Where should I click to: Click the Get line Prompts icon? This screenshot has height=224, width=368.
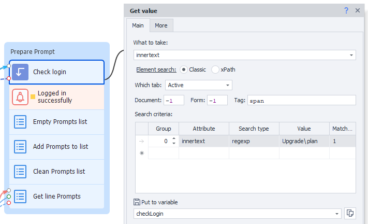point(20,197)
